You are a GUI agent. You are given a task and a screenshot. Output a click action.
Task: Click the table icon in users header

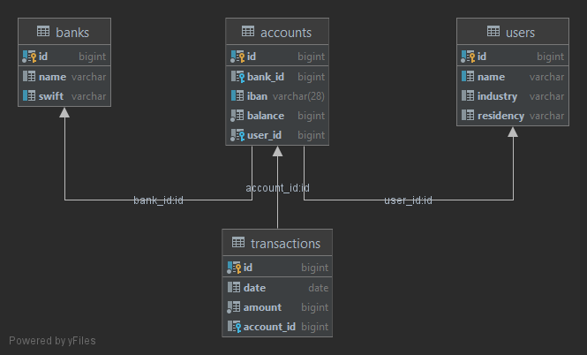[x=493, y=32]
